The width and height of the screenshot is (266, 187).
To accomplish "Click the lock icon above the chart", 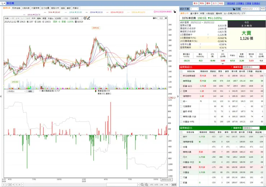I will coord(175,12).
